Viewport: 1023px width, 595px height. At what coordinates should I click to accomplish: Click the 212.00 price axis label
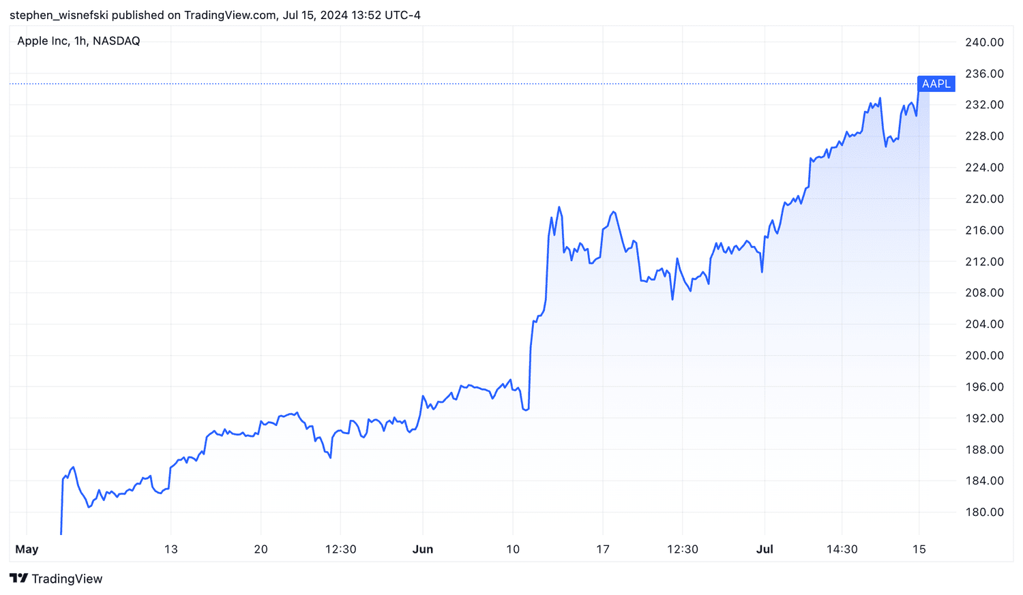(x=984, y=262)
